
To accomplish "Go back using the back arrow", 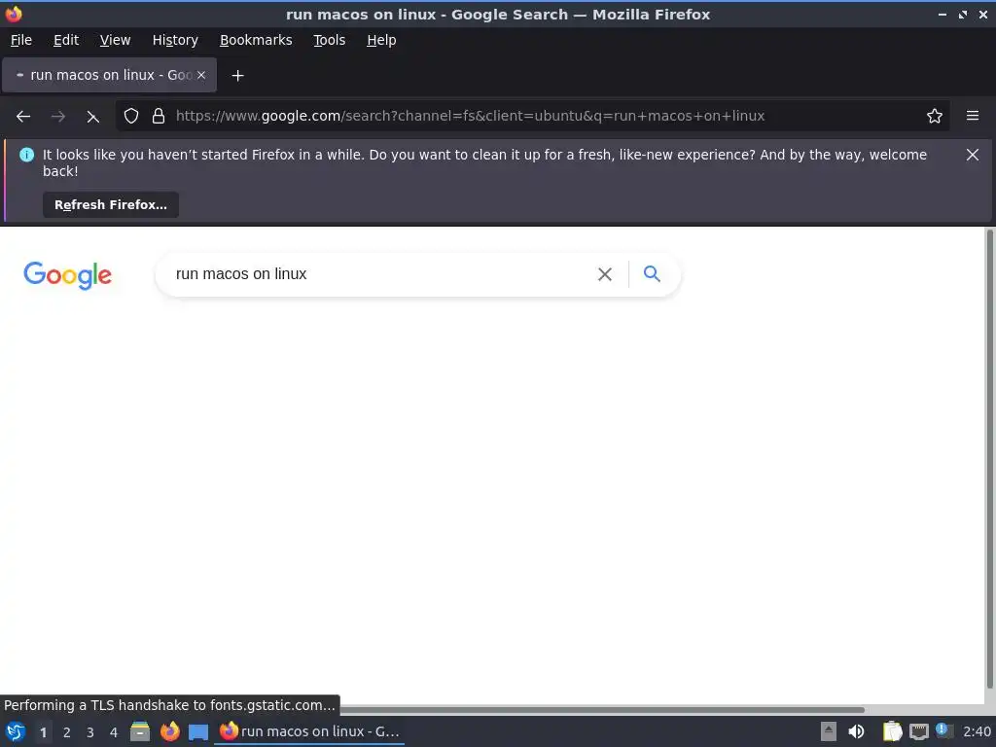I will pyautogui.click(x=23, y=117).
